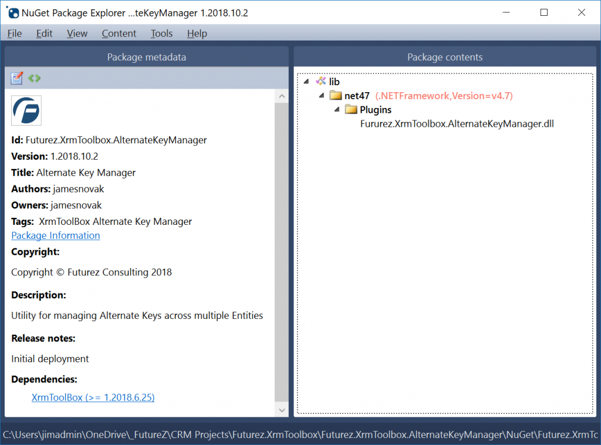Click the NuGet Package Explorer title icon
Screen dimensions: 601x445
13,13
